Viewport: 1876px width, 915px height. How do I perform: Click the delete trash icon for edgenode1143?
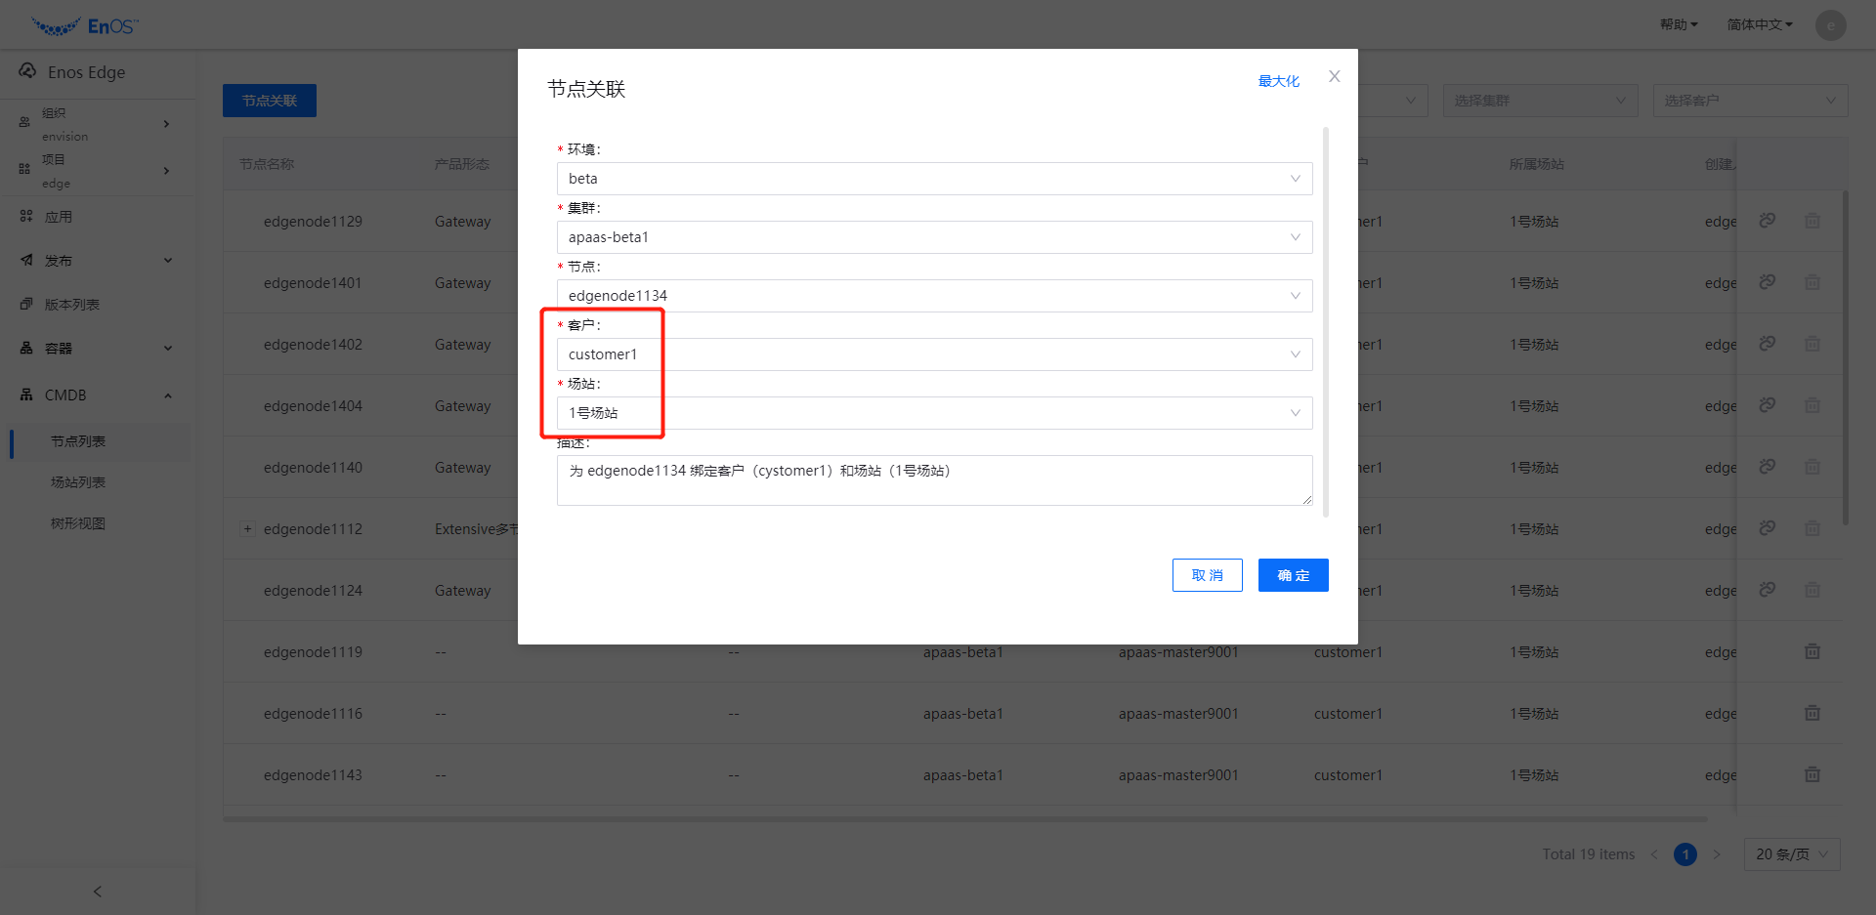click(x=1812, y=774)
